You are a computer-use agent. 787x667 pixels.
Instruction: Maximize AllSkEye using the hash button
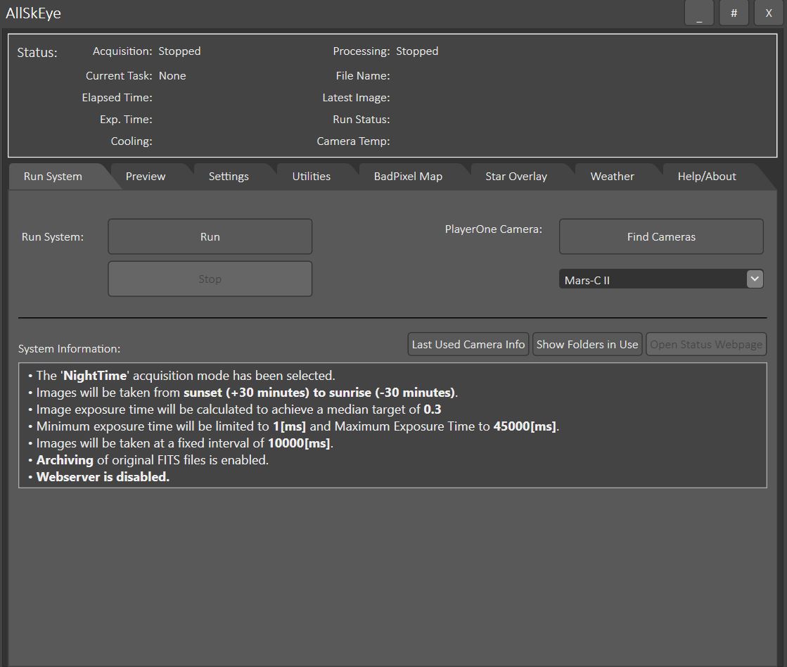click(x=734, y=13)
